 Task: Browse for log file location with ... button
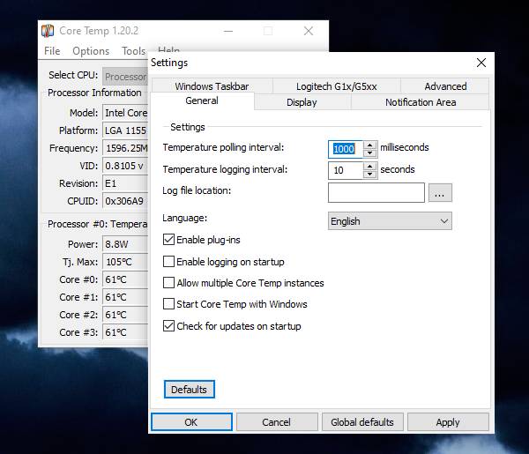click(x=440, y=192)
